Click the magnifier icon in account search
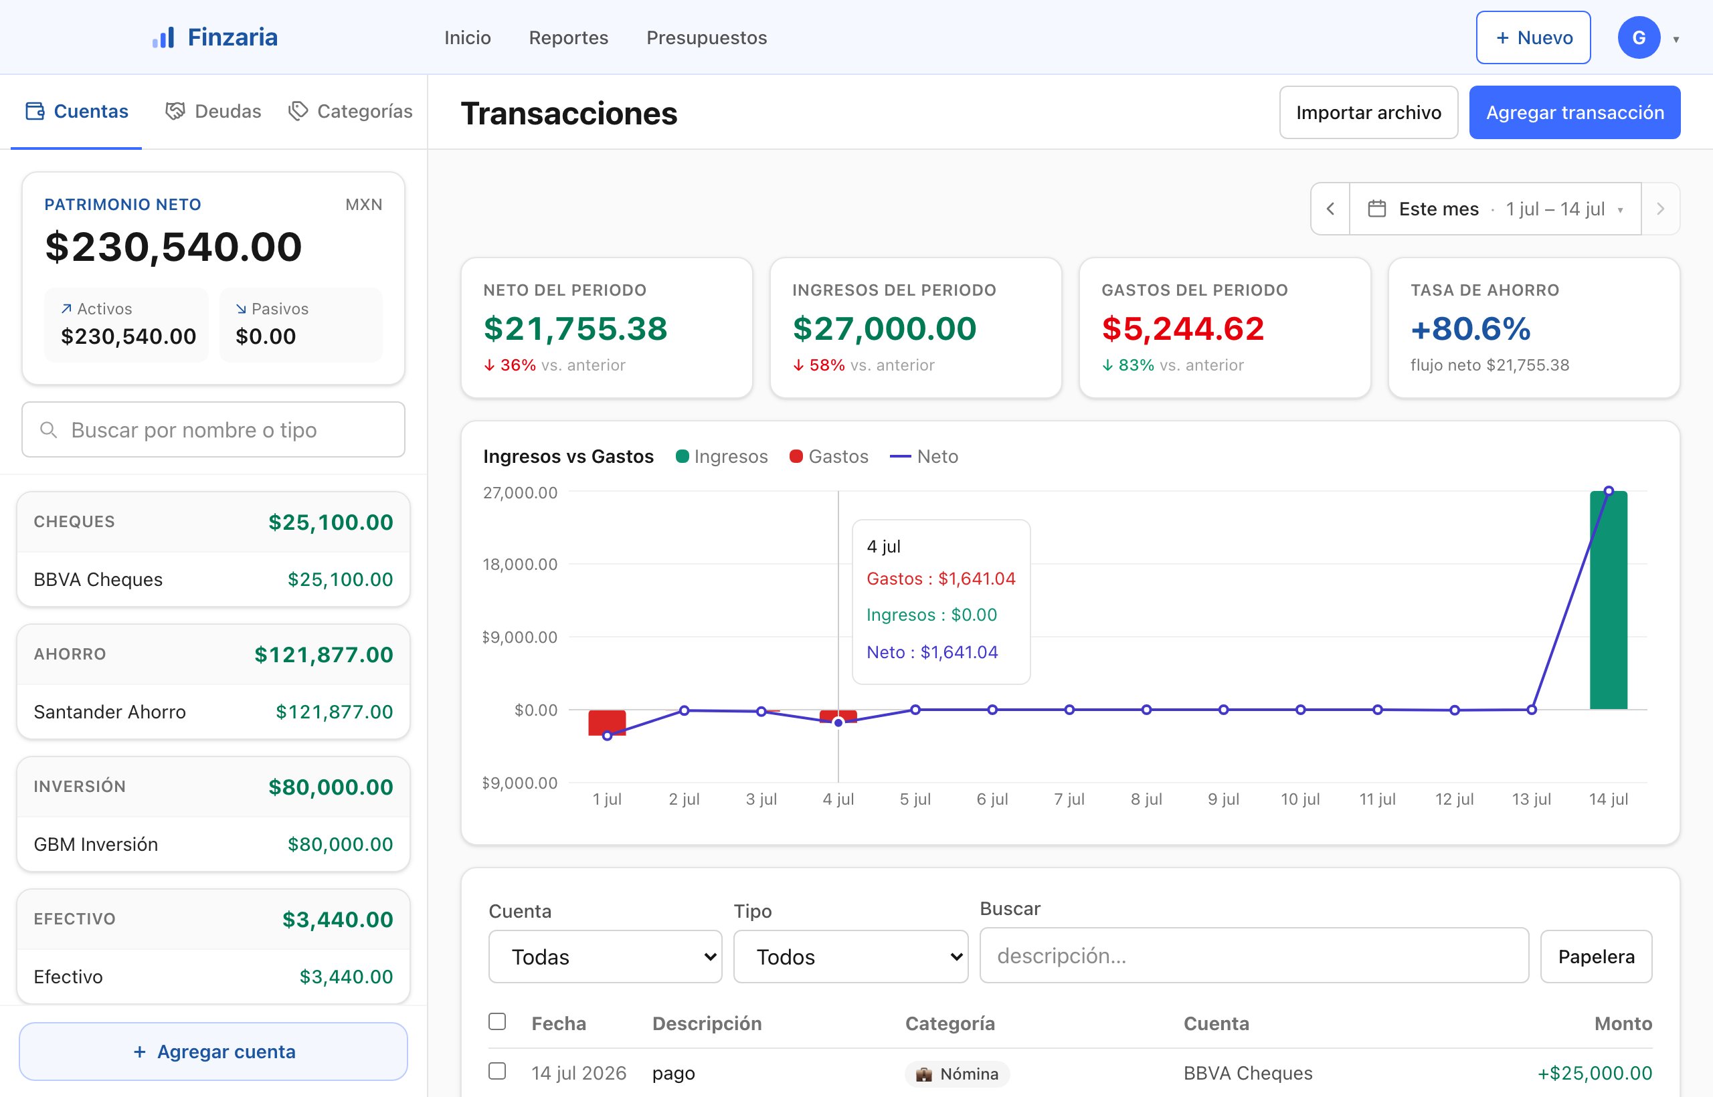 coord(48,429)
